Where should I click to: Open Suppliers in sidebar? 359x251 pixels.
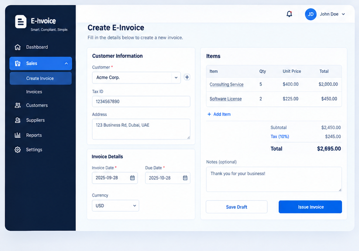click(35, 120)
